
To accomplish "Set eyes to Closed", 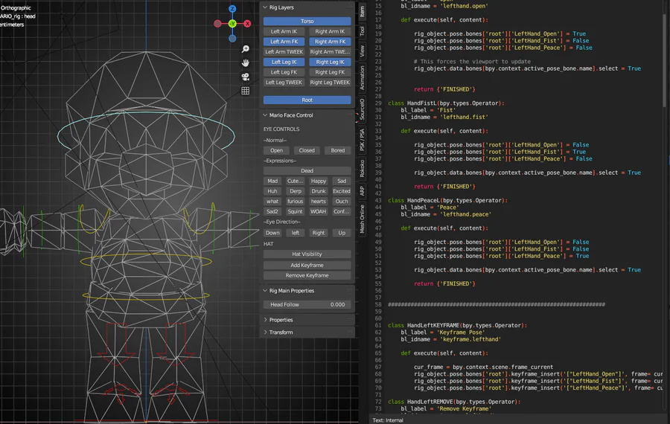I will tap(307, 150).
